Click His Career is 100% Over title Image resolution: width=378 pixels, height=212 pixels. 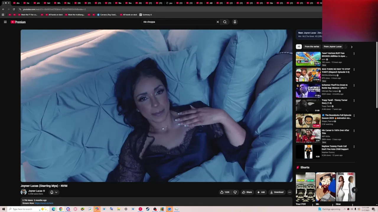pos(335,132)
